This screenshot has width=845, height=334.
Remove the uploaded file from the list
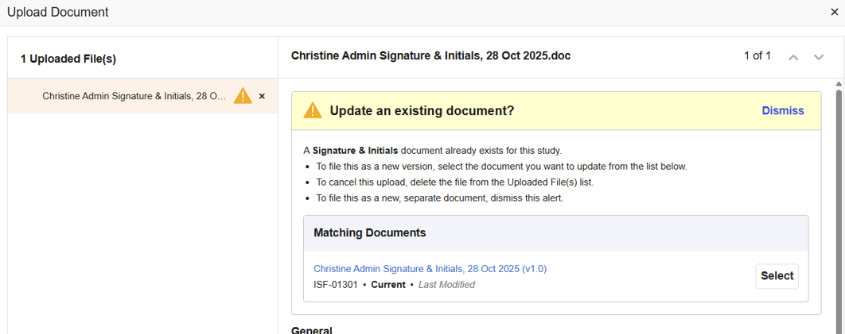pyautogui.click(x=262, y=97)
